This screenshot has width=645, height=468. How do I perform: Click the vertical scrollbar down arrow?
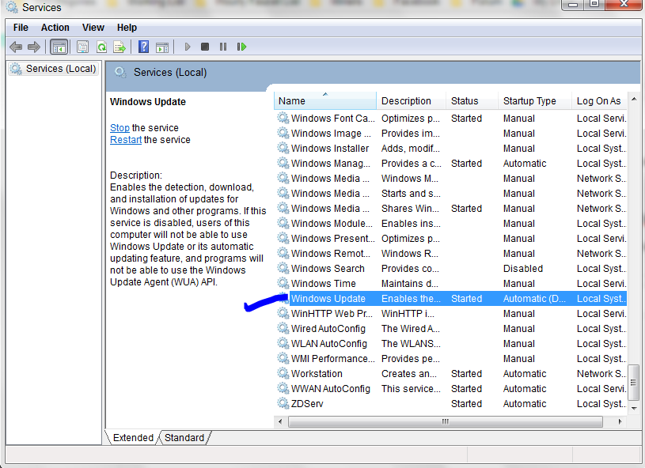pos(634,409)
